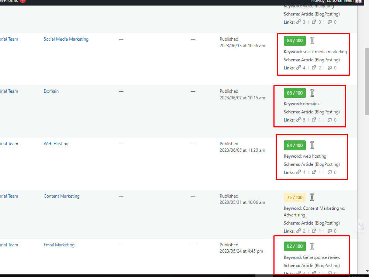Click the pillar content icon in the web hosting row

coord(312,145)
